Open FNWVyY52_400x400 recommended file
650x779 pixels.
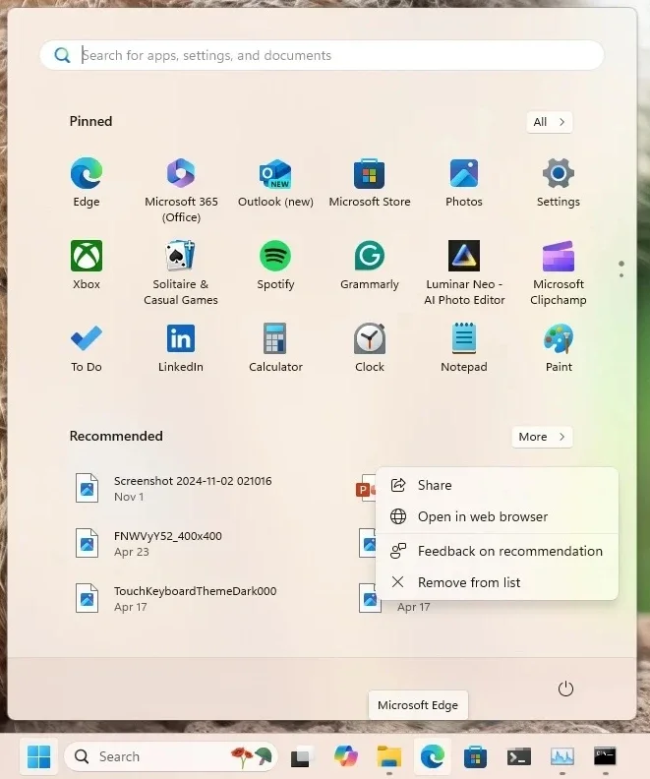[x=148, y=544]
